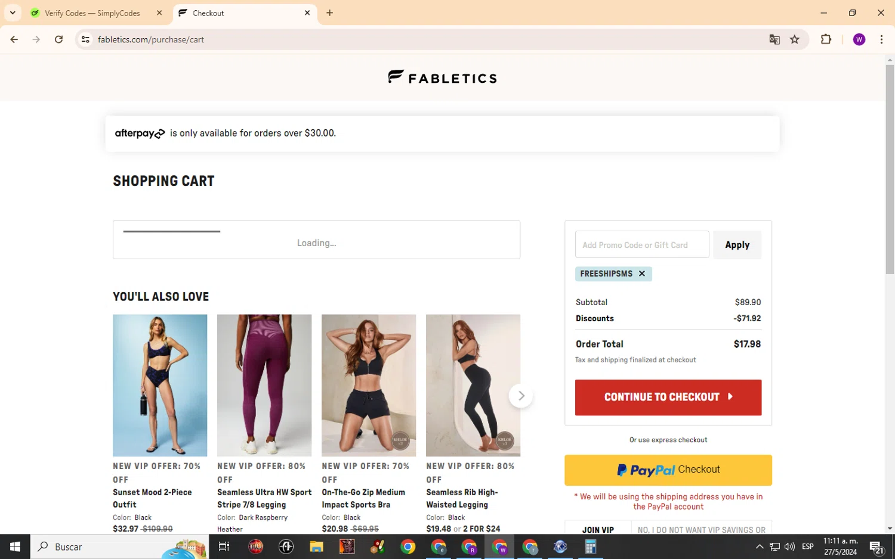Click the promo code input field
The height and width of the screenshot is (559, 895).
pos(642,245)
